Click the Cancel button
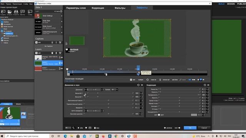The height and width of the screenshot is (138, 246). (204, 128)
